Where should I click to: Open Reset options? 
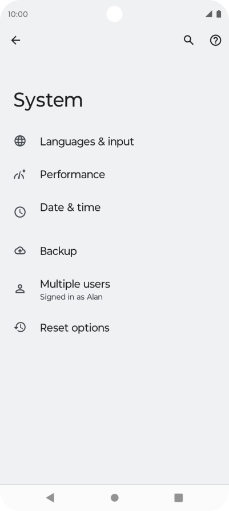tap(114, 328)
